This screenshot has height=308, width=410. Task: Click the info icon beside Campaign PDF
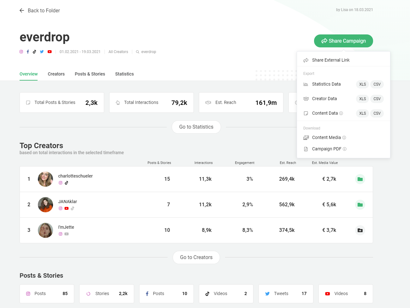tap(345, 149)
